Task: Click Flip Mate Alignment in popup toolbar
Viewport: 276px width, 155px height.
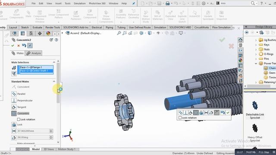Action: tap(217, 112)
